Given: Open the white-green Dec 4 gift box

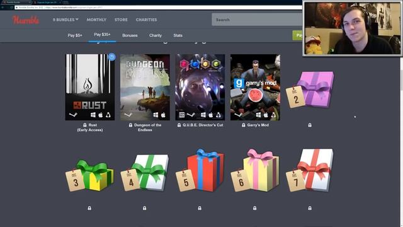Looking at the screenshot, I should (145, 173).
